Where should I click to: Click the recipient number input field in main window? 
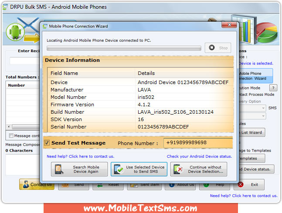click(25, 61)
